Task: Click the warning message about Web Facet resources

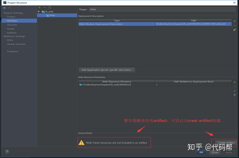Action: 116,143
